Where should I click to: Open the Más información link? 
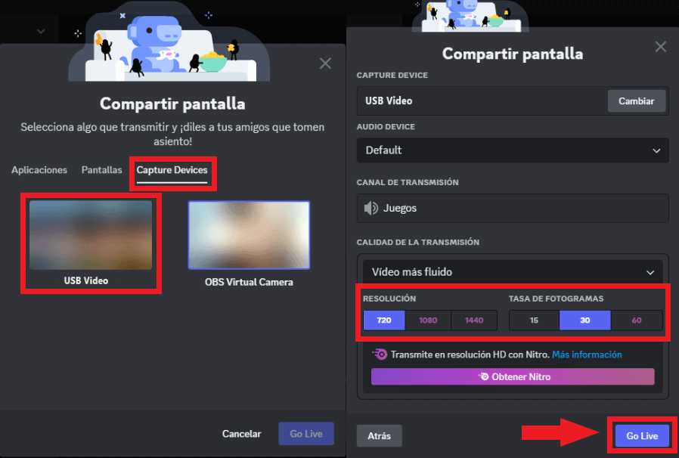pyautogui.click(x=587, y=354)
